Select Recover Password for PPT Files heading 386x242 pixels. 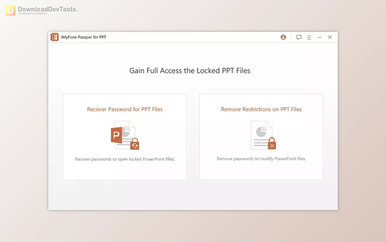125,109
